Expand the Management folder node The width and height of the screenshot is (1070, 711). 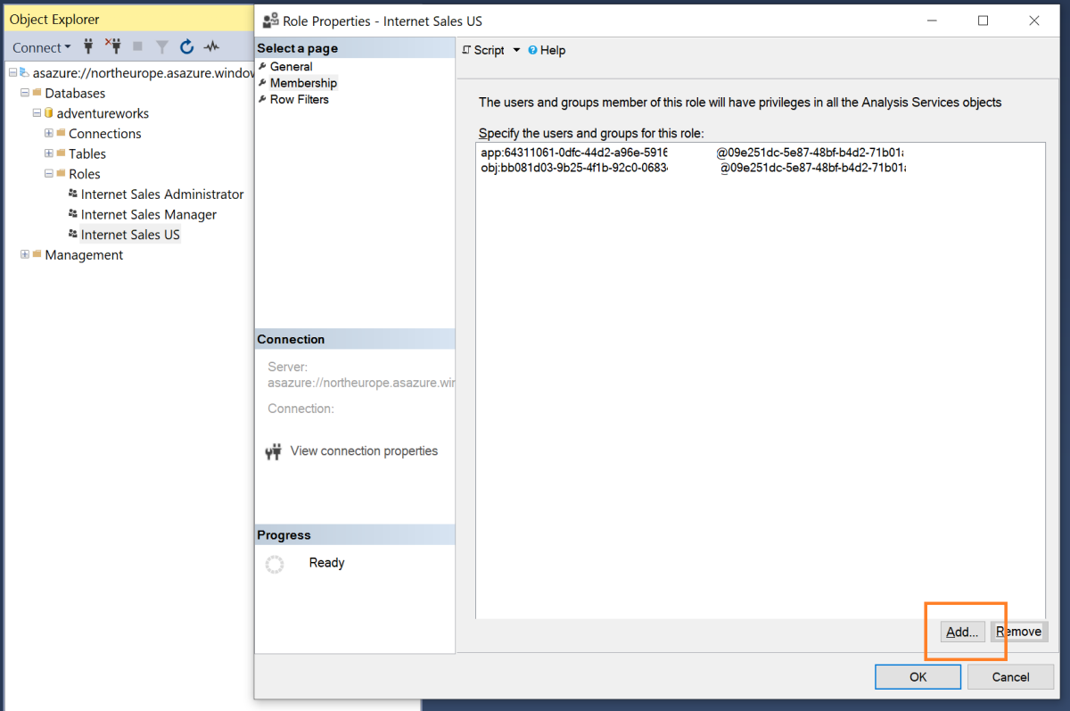[x=25, y=255]
